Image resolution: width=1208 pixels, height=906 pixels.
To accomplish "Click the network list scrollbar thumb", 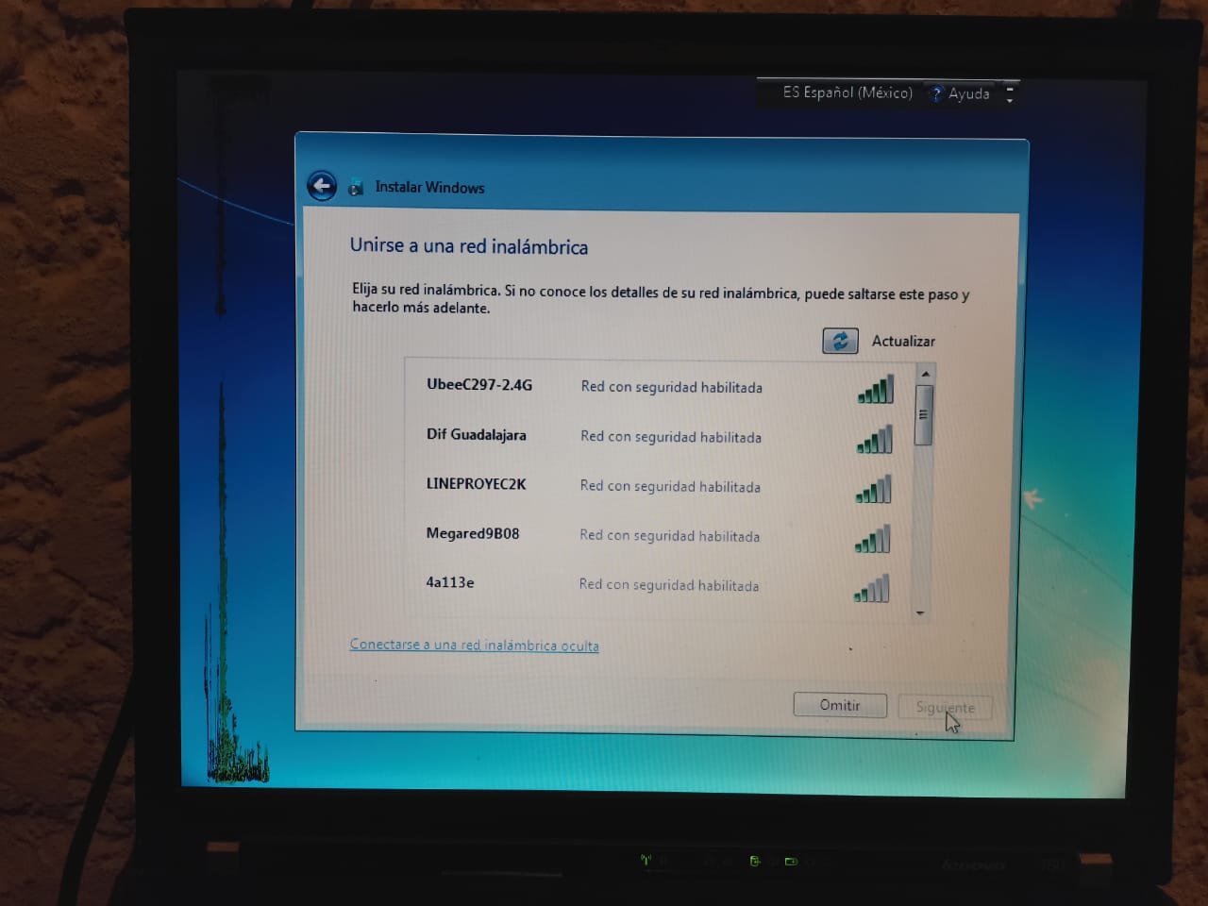I will pyautogui.click(x=924, y=414).
